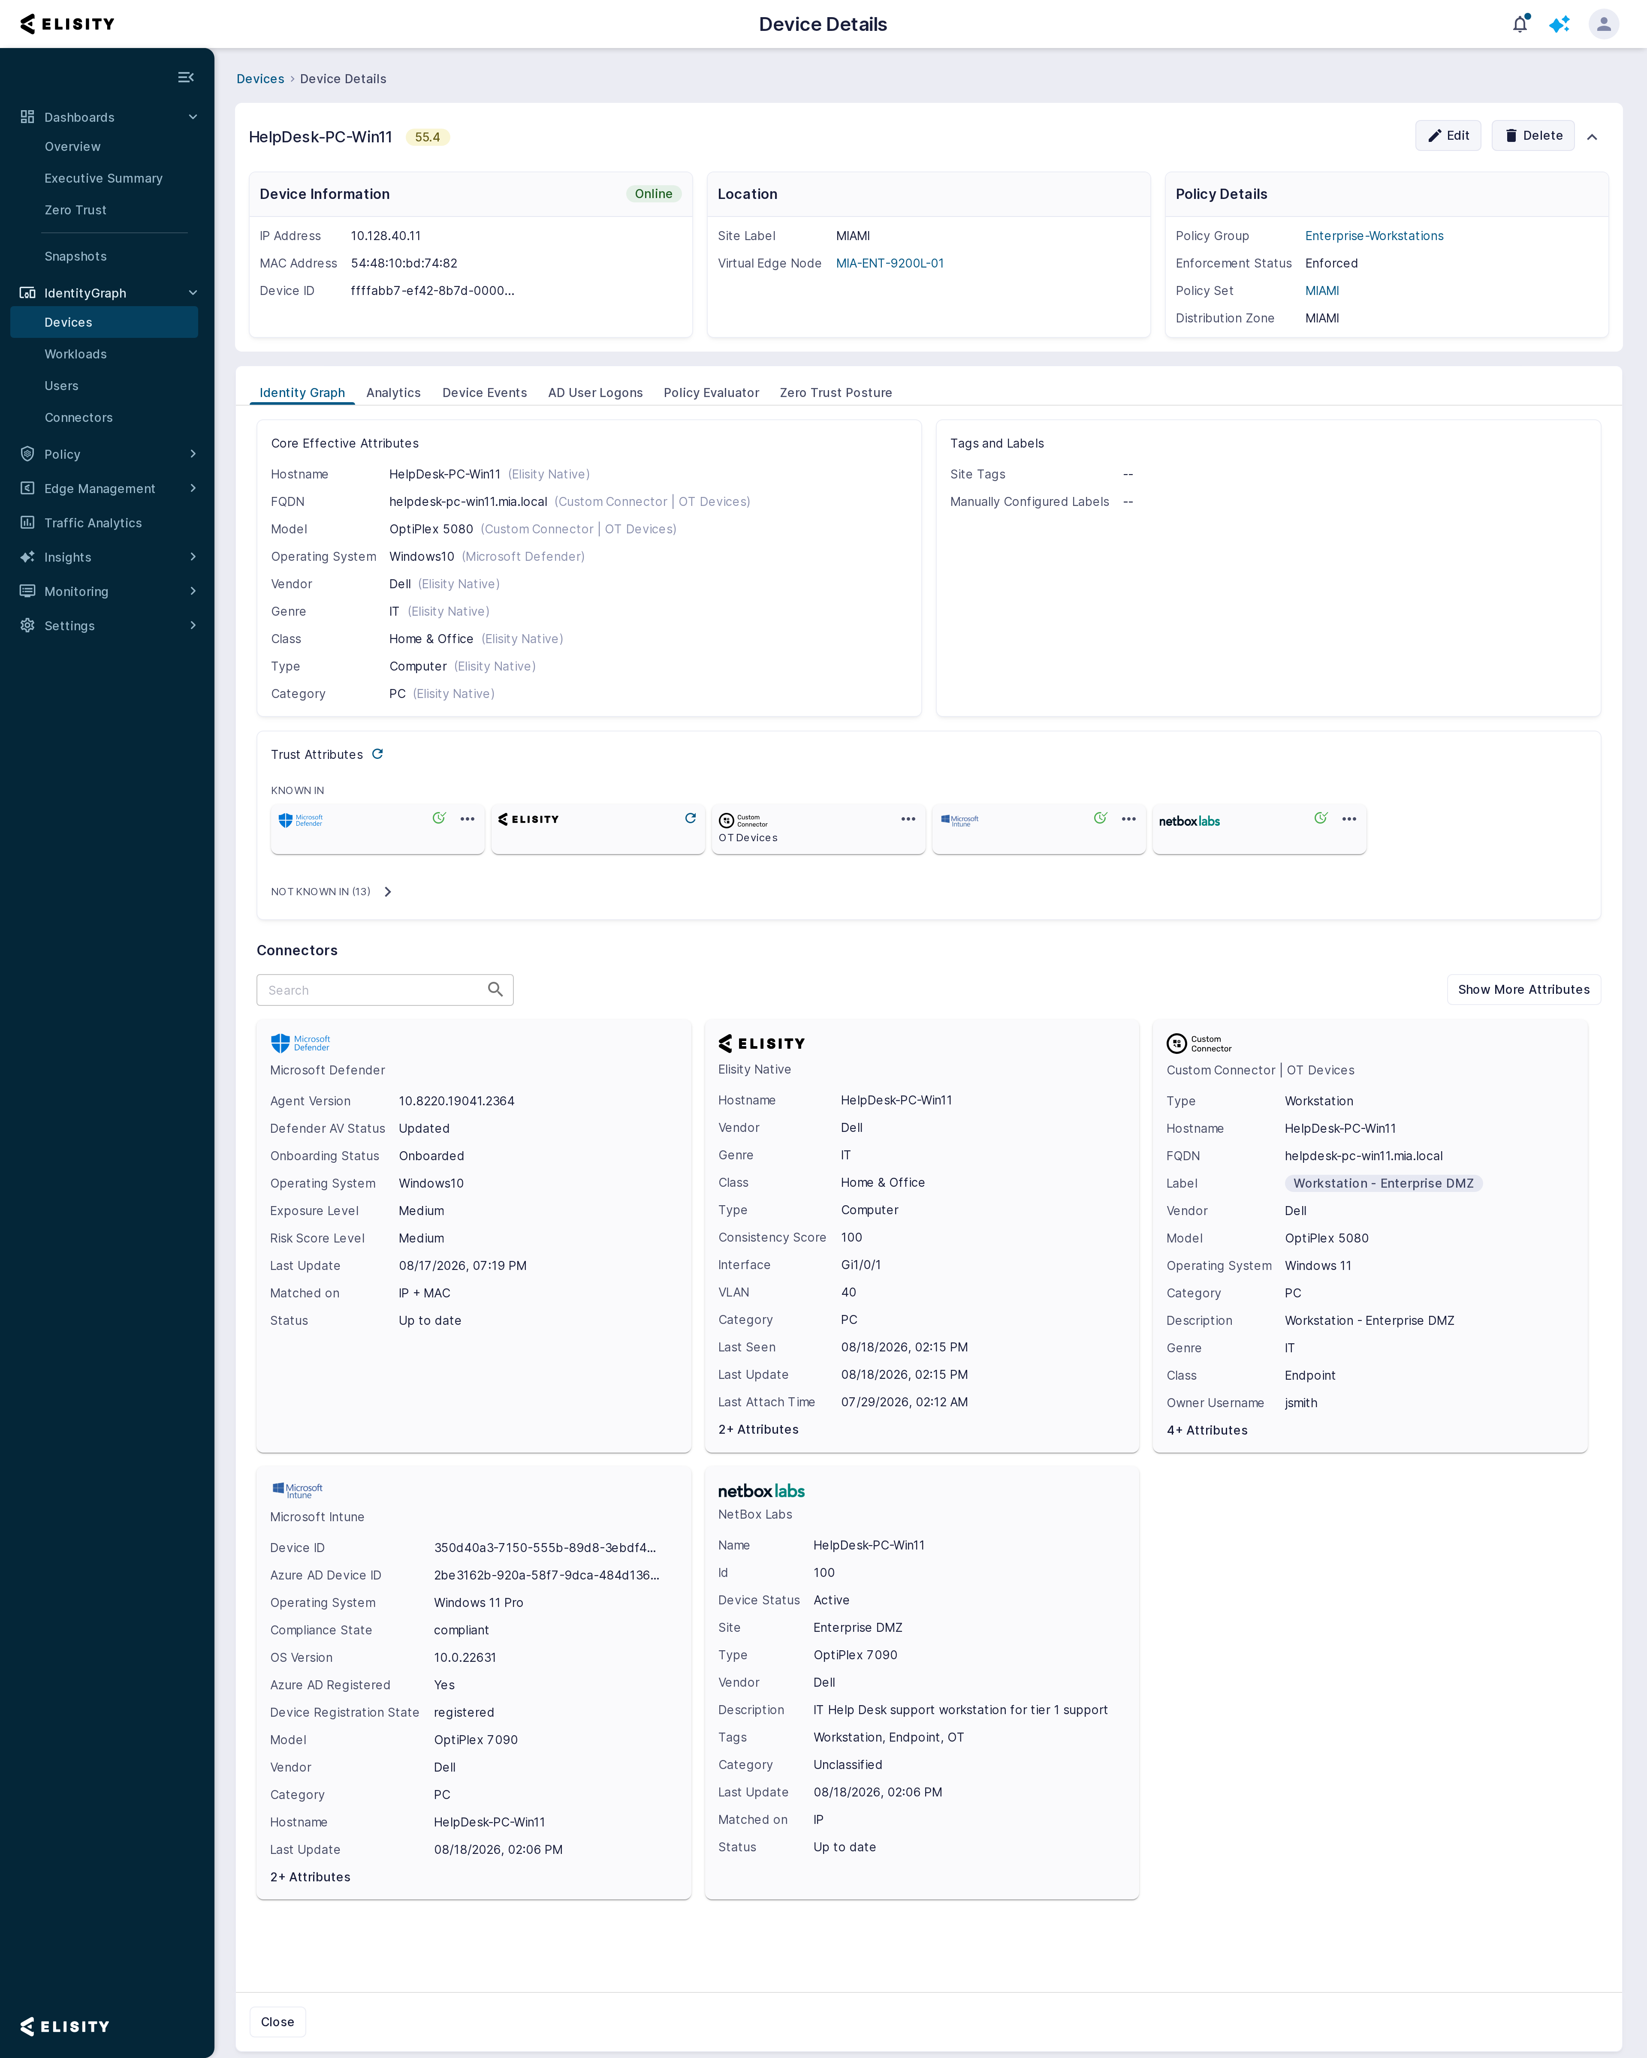This screenshot has height=2058, width=1647.
Task: Open Executive Summary dashboard
Action: click(x=104, y=178)
